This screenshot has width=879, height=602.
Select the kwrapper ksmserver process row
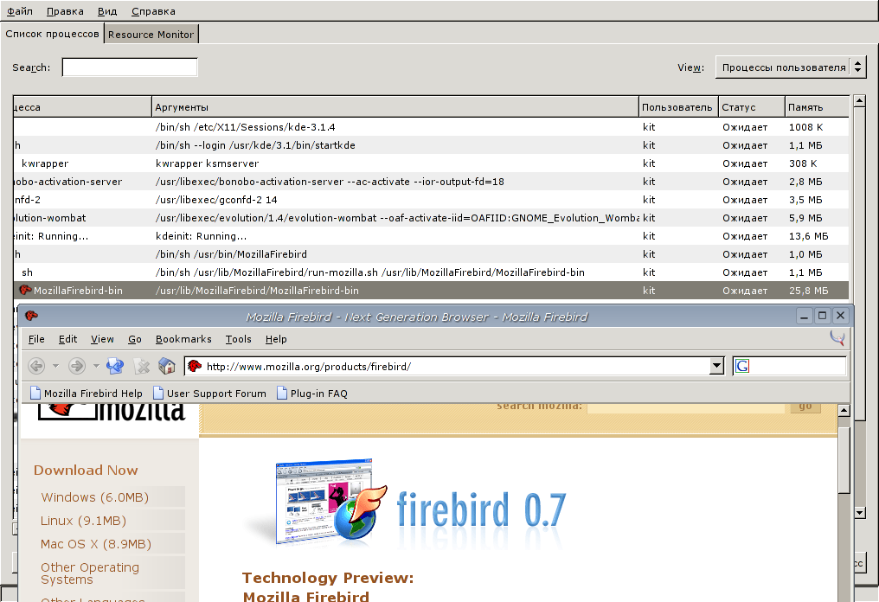coord(431,163)
